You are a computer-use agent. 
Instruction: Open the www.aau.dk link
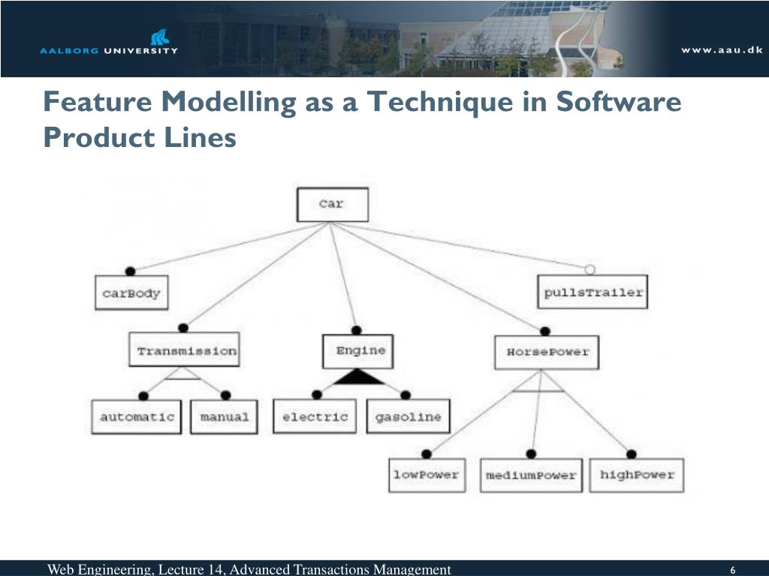click(722, 49)
